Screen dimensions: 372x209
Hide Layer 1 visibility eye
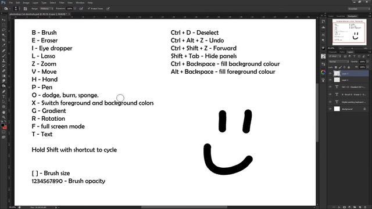(x=330, y=80)
